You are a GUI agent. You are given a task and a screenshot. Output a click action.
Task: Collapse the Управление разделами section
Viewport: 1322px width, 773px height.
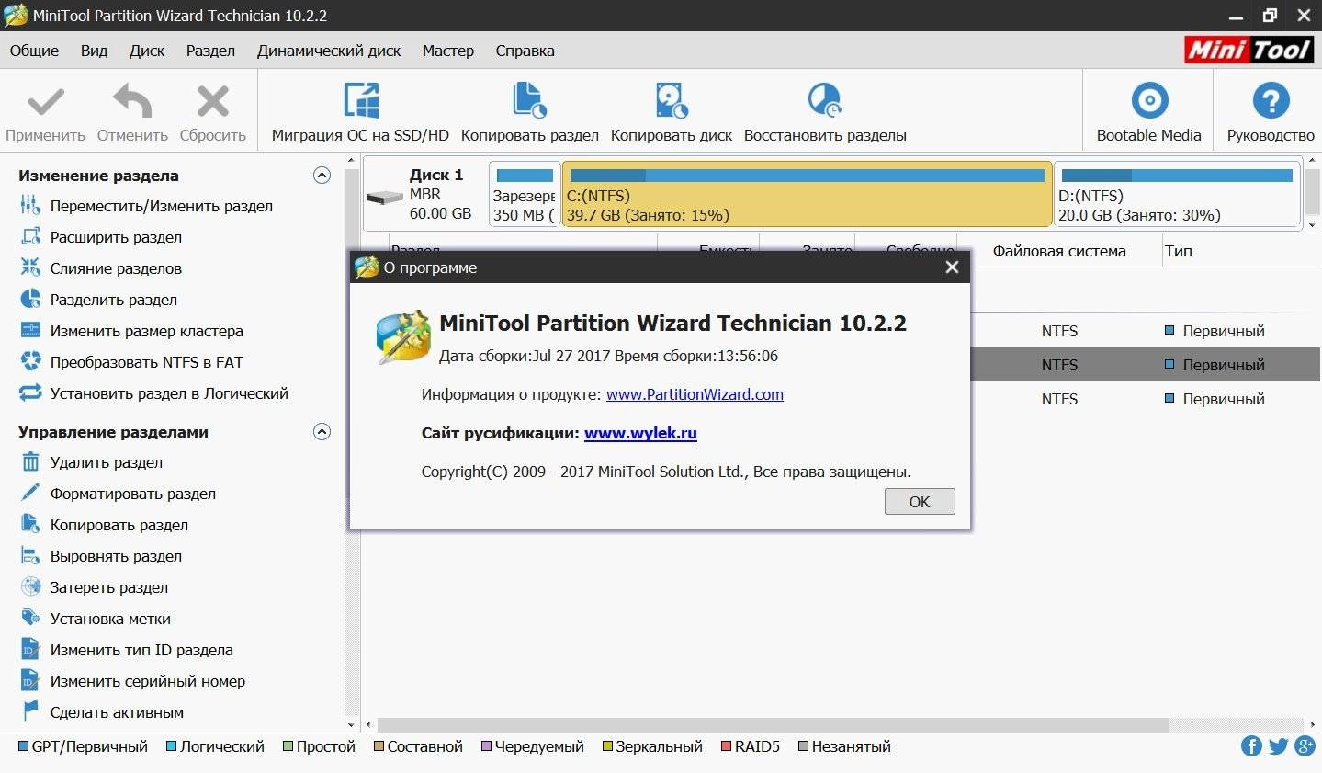click(x=322, y=431)
